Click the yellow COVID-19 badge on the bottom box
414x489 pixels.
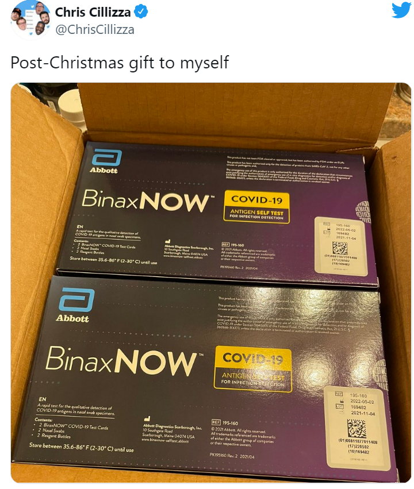253,369
